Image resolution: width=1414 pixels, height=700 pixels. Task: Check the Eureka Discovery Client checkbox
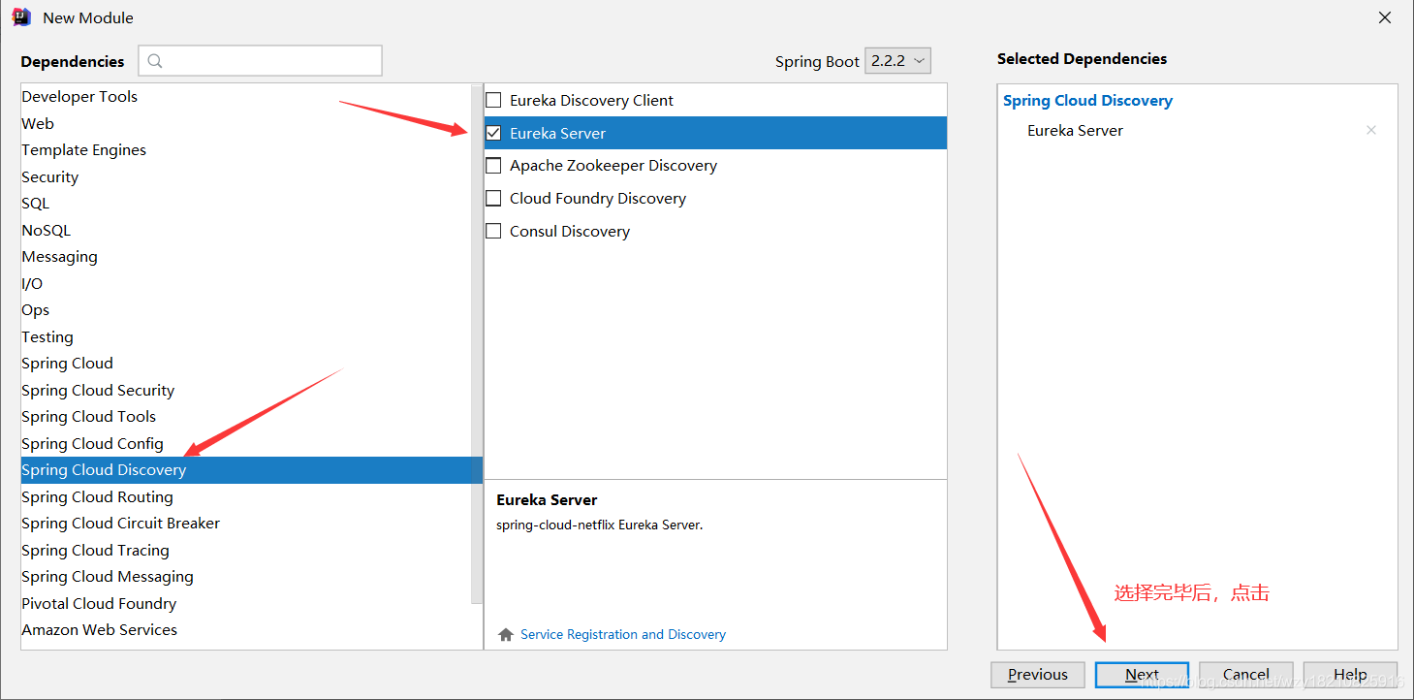tap(493, 100)
